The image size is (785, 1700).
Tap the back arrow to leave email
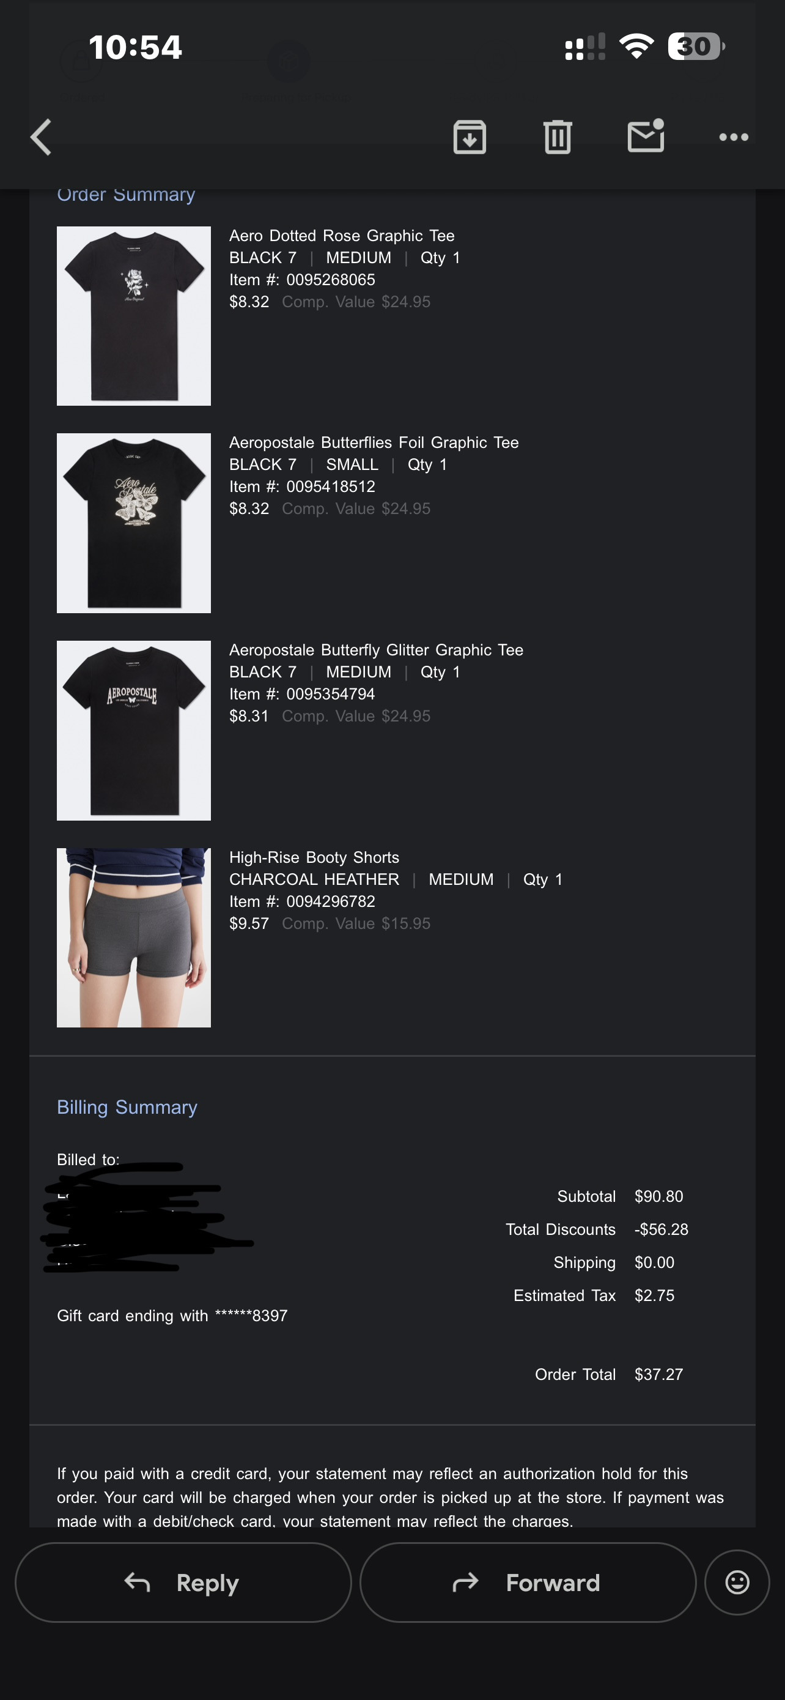(41, 137)
